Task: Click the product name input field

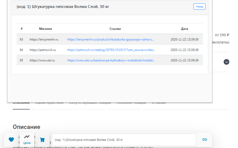Action: (124, 139)
